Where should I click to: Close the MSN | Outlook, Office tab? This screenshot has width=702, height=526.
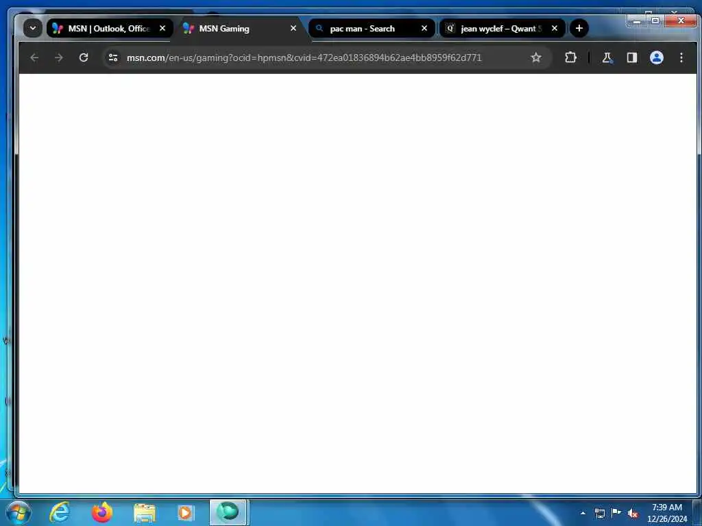click(162, 28)
